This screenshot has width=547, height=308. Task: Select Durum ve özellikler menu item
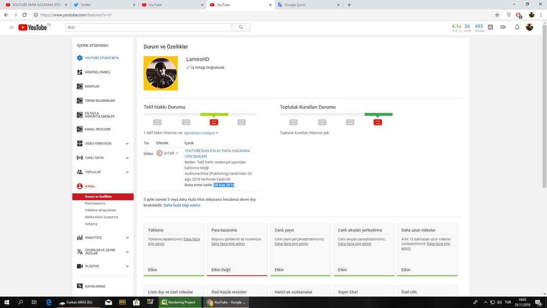coord(103,197)
